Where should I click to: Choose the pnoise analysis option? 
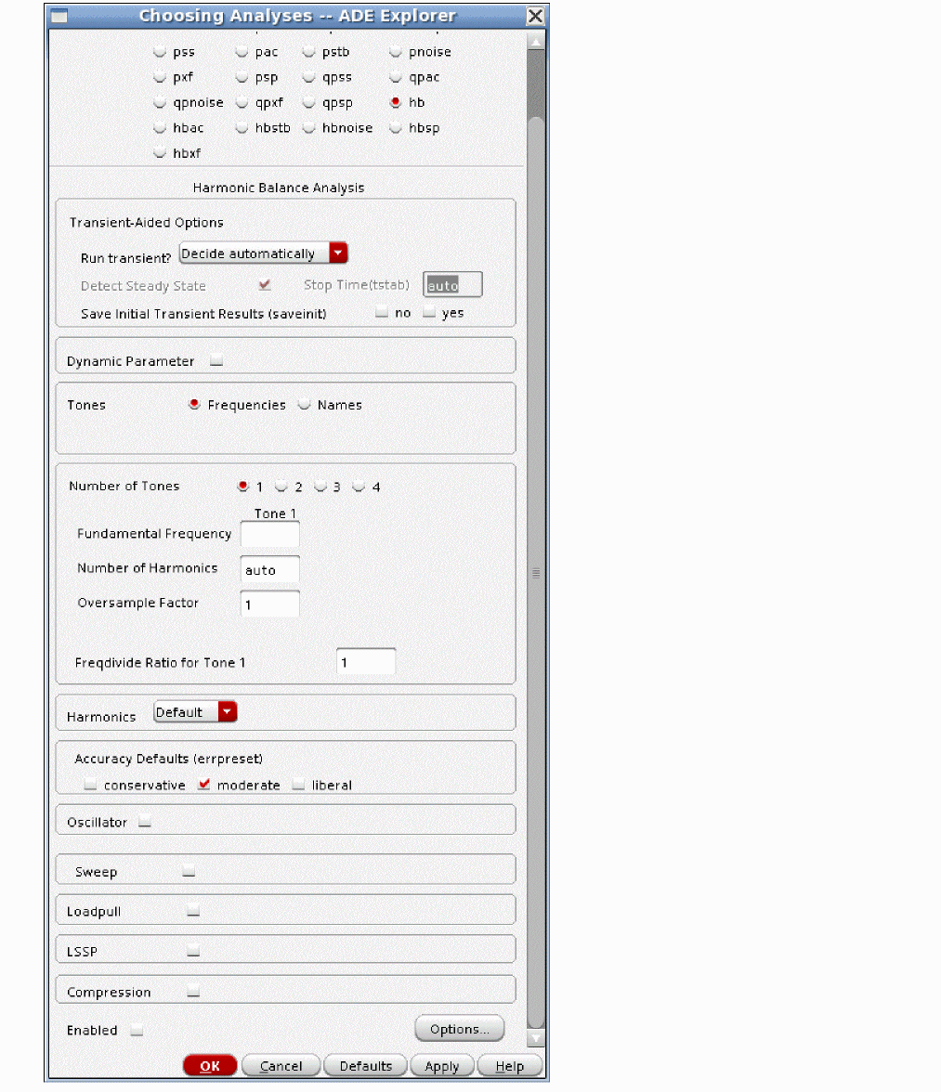(396, 52)
